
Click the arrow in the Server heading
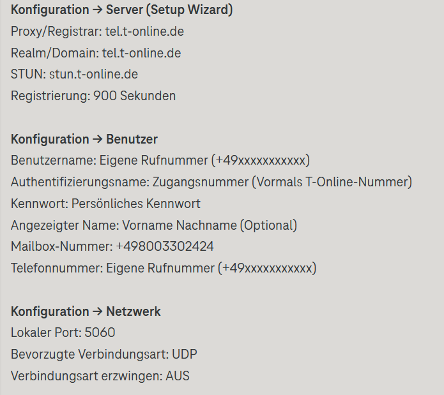(x=97, y=10)
